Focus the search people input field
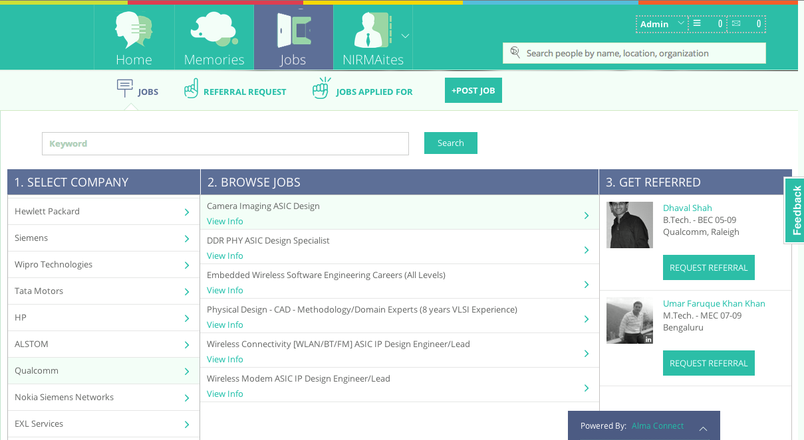804x440 pixels. coord(634,53)
